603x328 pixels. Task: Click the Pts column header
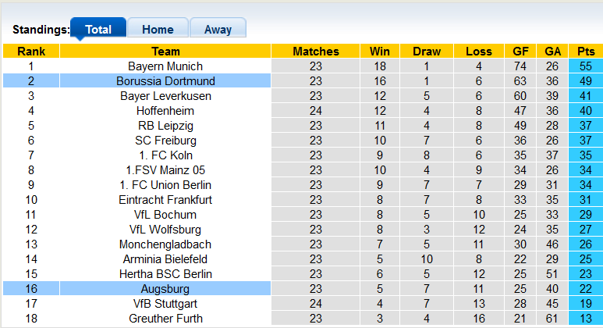point(586,52)
